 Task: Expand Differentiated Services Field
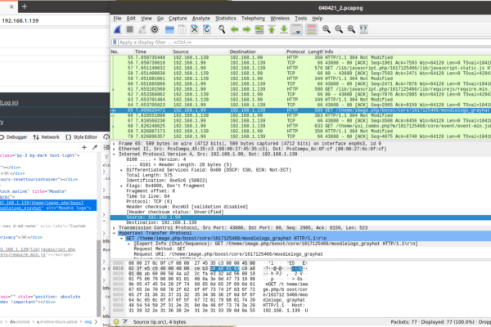(x=122, y=170)
